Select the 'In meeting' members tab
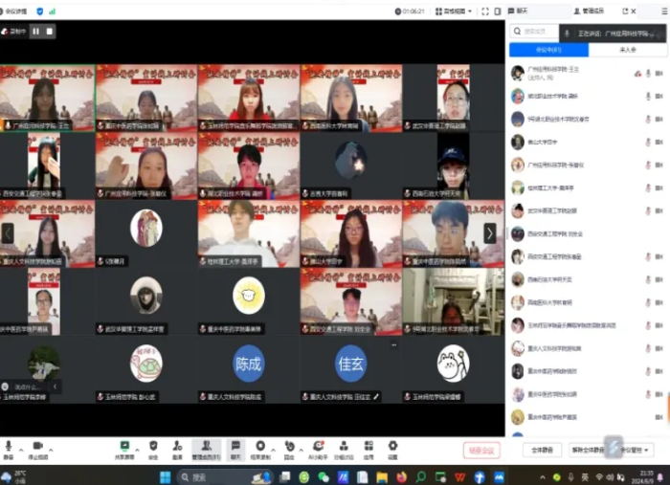Screen dimensions: 670x485 548,50
